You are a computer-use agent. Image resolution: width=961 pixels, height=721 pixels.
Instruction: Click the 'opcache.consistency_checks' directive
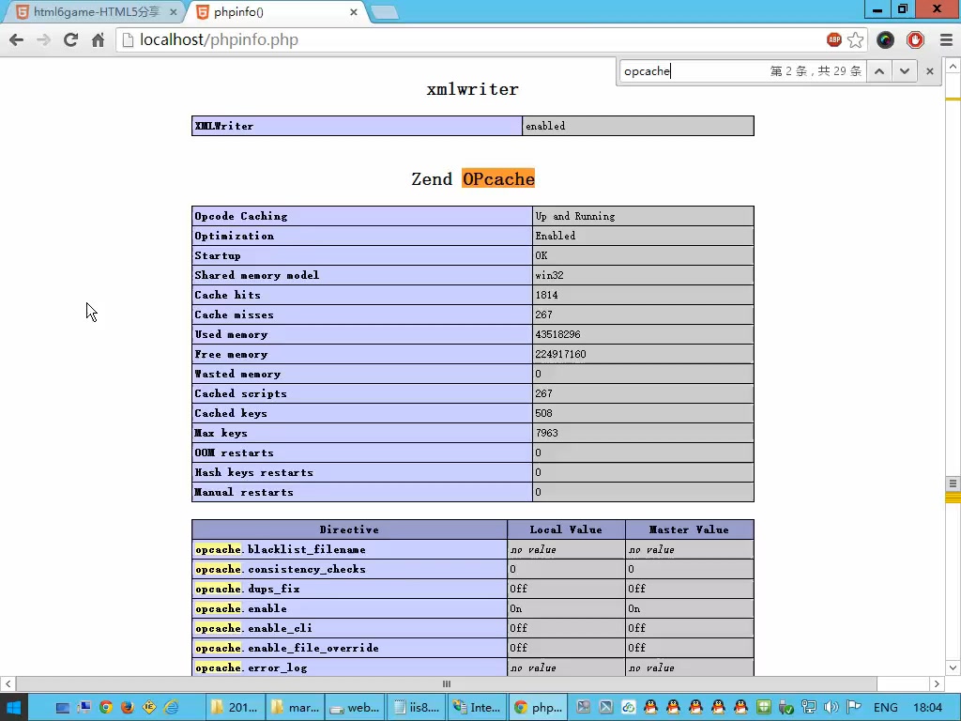pyautogui.click(x=281, y=569)
